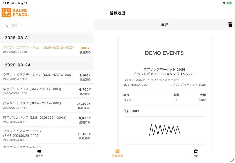This screenshot has width=235, height=163.
Task: Delete record with the trash icon
Action: 230,25
